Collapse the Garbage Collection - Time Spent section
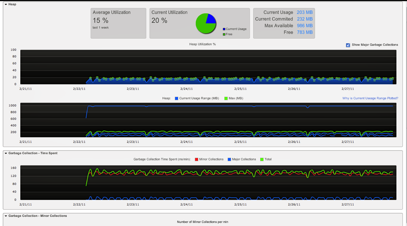 tap(6, 153)
